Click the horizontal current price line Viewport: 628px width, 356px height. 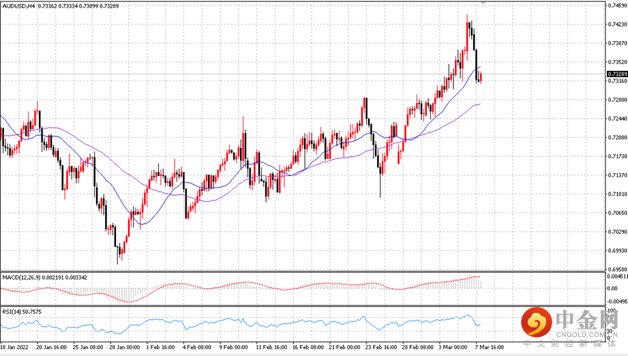coord(273,74)
